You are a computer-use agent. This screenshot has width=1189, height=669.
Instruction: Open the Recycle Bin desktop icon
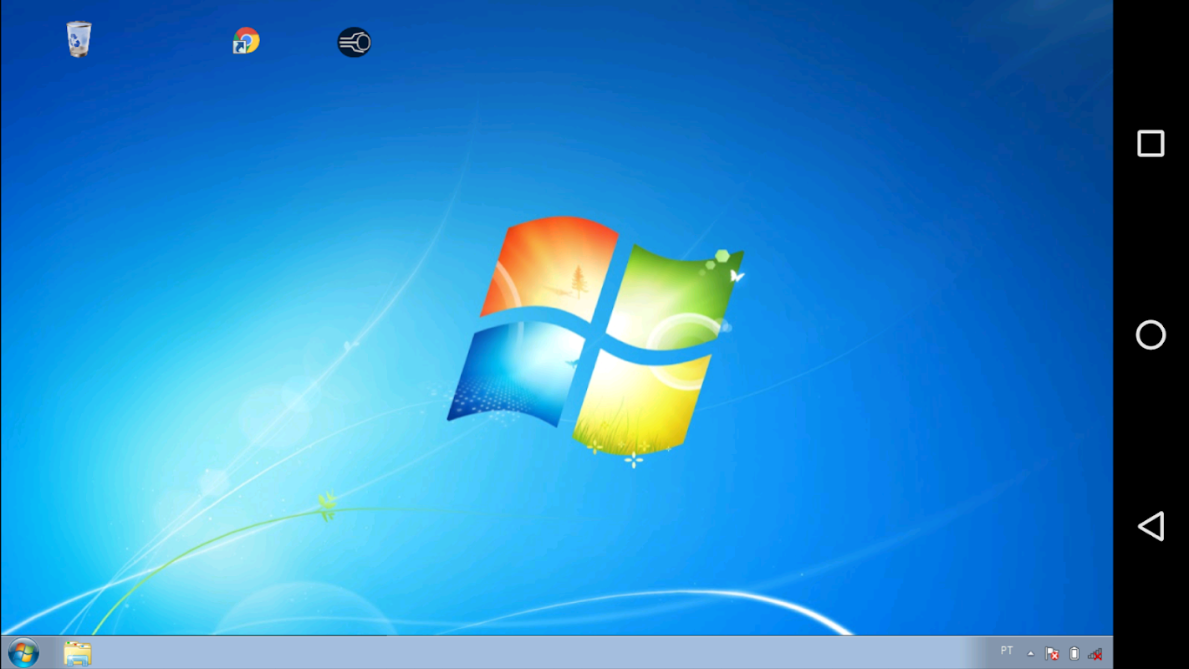(x=79, y=39)
